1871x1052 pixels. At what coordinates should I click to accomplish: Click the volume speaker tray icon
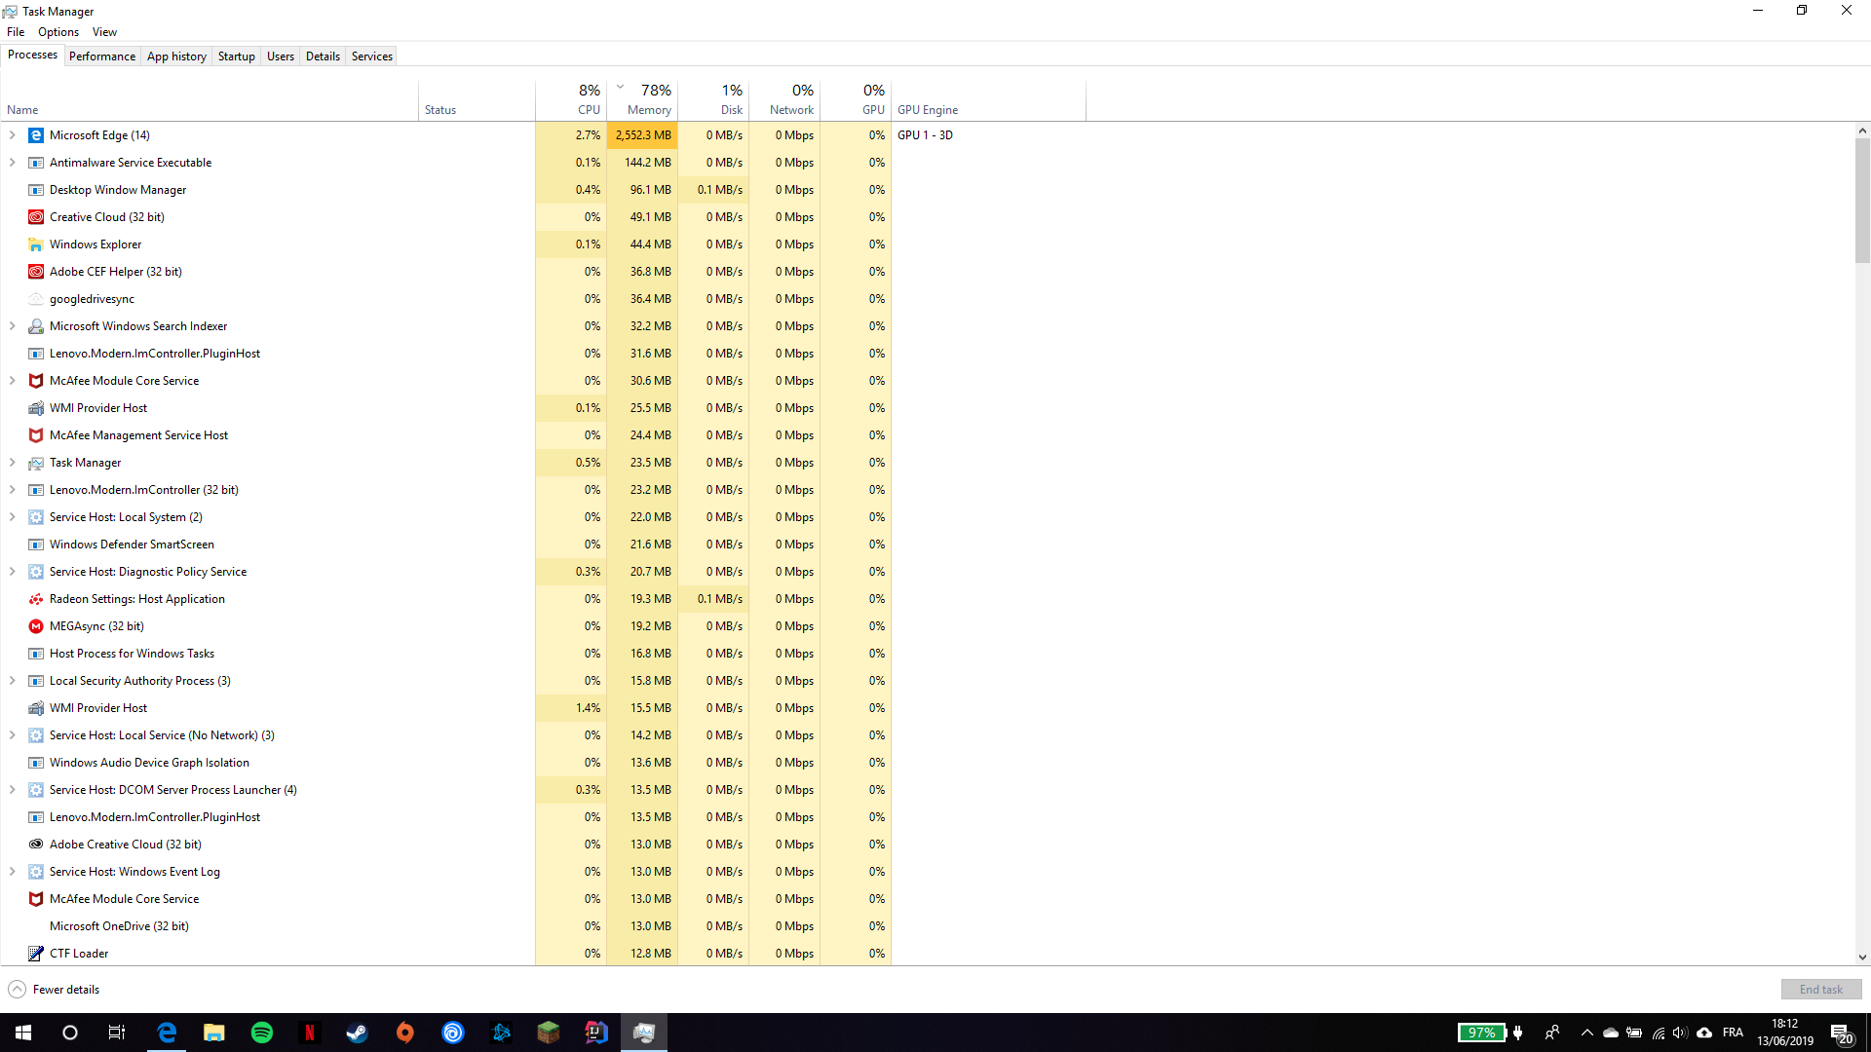click(x=1679, y=1033)
